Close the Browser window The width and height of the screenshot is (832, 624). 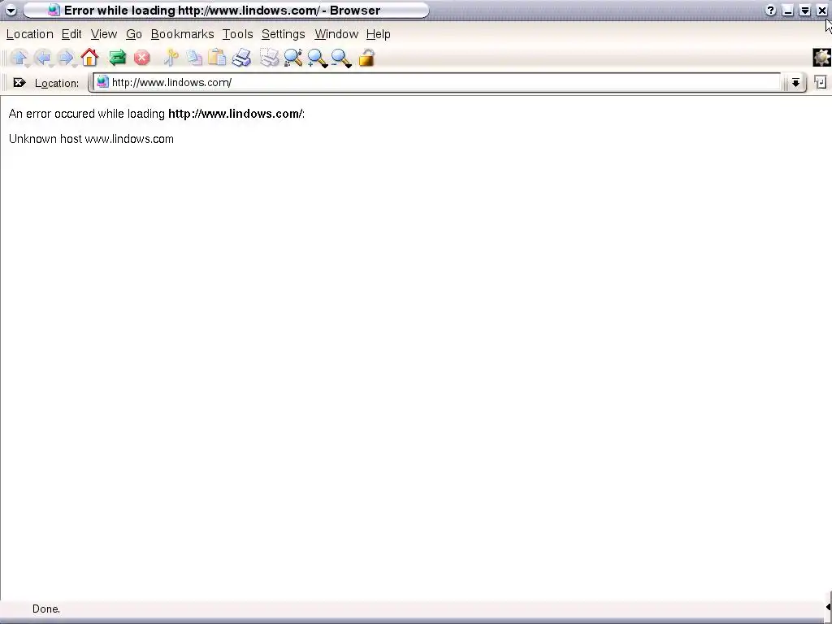pyautogui.click(x=822, y=10)
